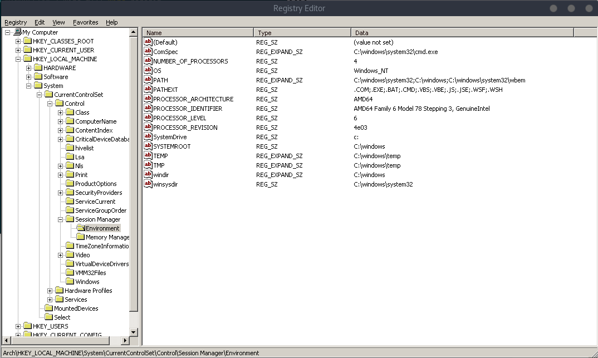
Task: Collapse the My Computer root node
Action: (7, 32)
